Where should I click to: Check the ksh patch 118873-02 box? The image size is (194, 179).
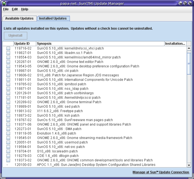pos(8,116)
